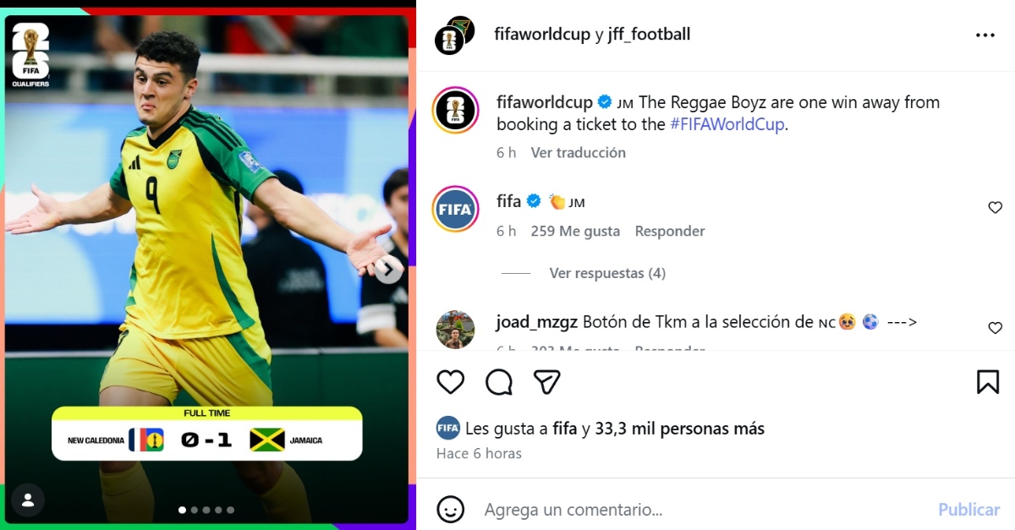Focus the Agrega un comentario field
The image size is (1015, 530).
(702, 510)
